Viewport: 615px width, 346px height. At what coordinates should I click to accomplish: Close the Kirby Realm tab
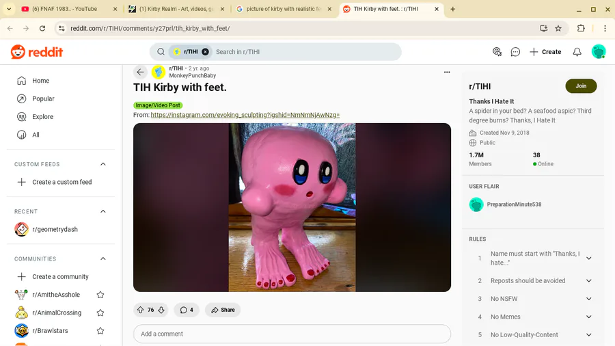coord(222,9)
